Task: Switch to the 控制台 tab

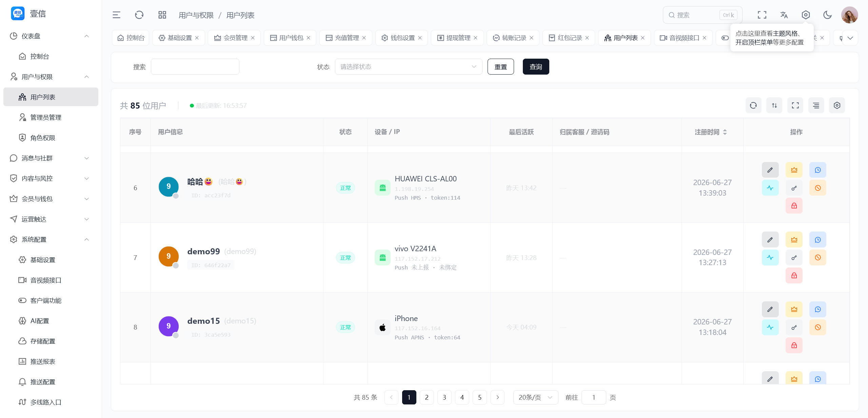Action: (x=131, y=38)
